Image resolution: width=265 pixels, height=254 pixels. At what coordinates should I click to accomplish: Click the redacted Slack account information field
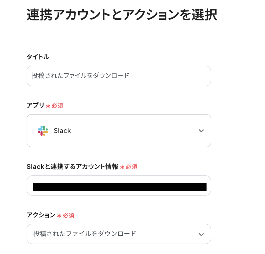(119, 186)
